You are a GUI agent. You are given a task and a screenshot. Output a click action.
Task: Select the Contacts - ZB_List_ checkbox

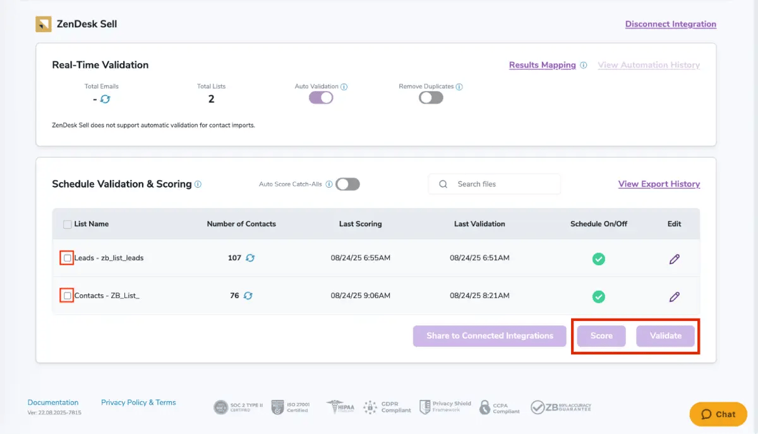[66, 296]
